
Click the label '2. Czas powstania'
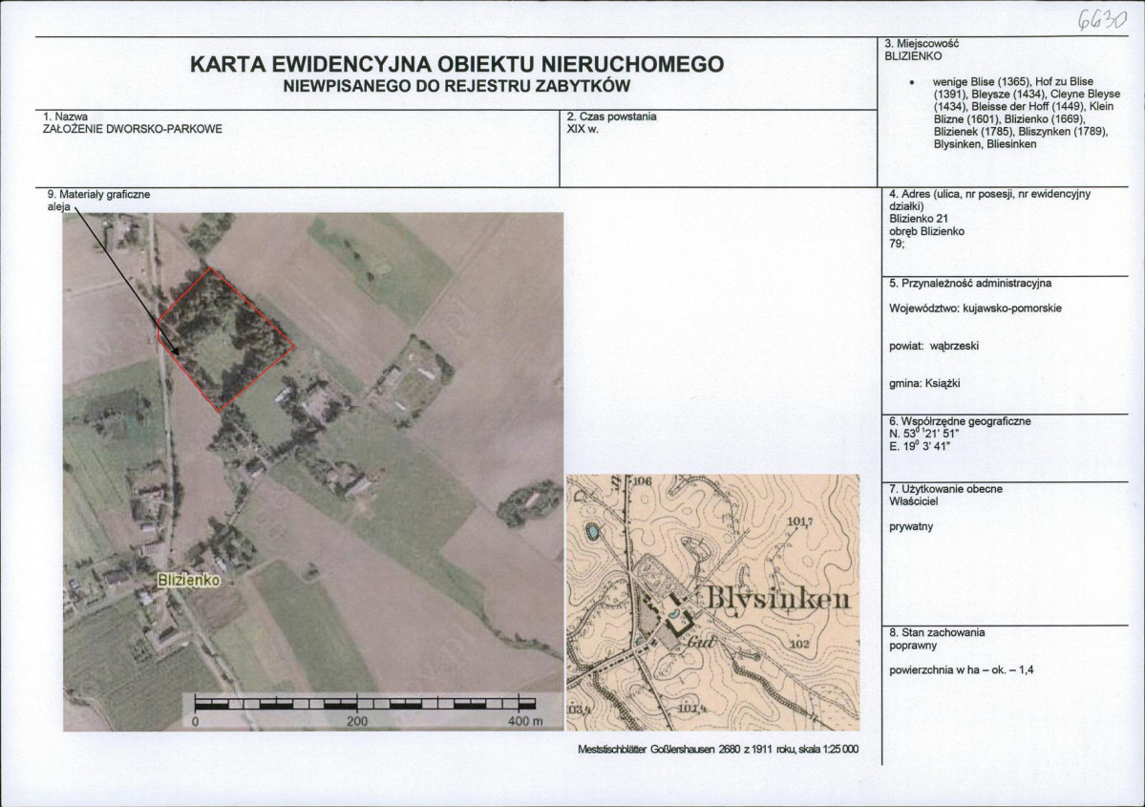tap(611, 117)
